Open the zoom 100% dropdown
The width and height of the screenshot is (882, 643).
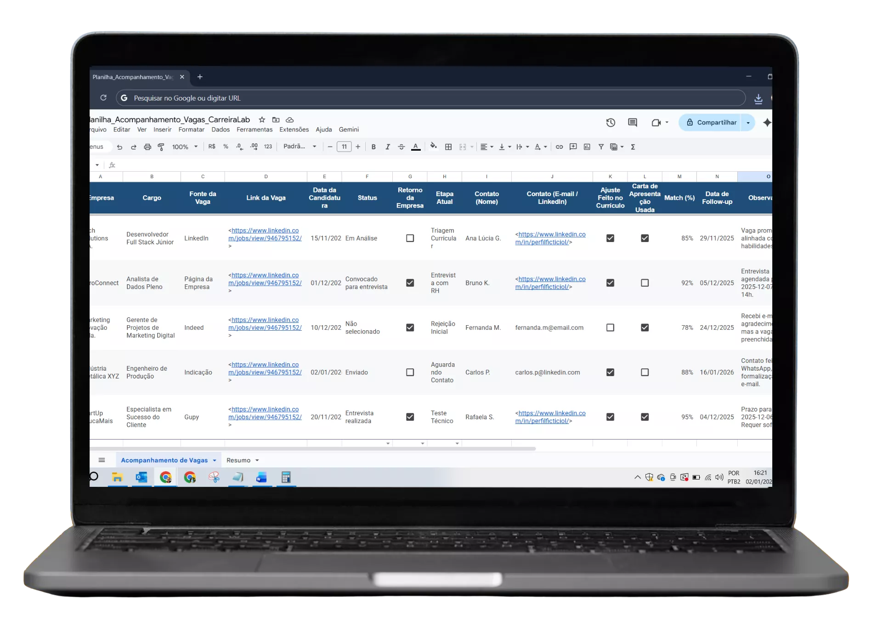click(x=185, y=147)
